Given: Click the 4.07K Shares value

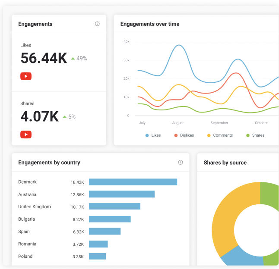Looking at the screenshot, I should 40,116.
